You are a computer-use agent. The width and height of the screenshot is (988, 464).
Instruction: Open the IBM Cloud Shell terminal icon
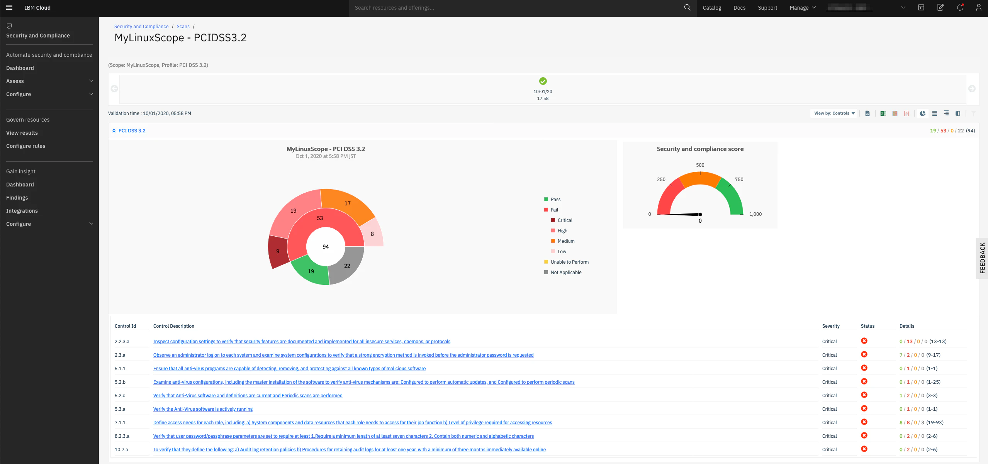tap(921, 7)
